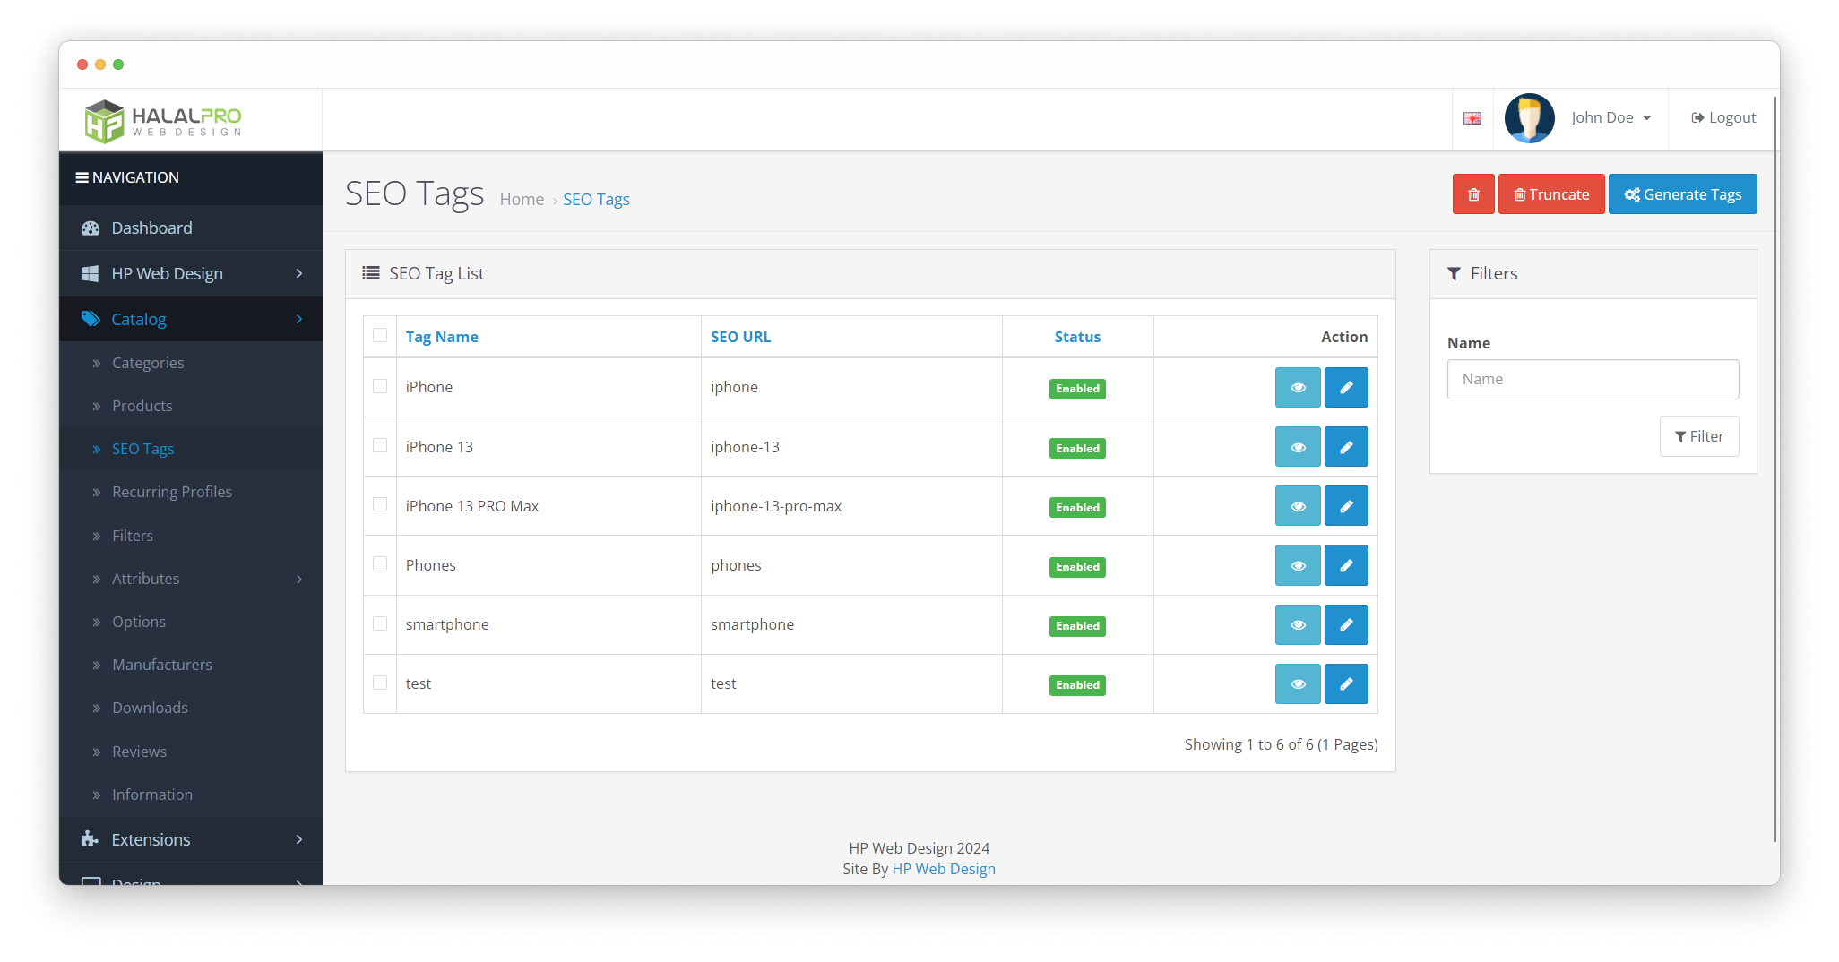This screenshot has width=1839, height=962.
Task: View the smartphone tag eye icon
Action: (x=1298, y=625)
